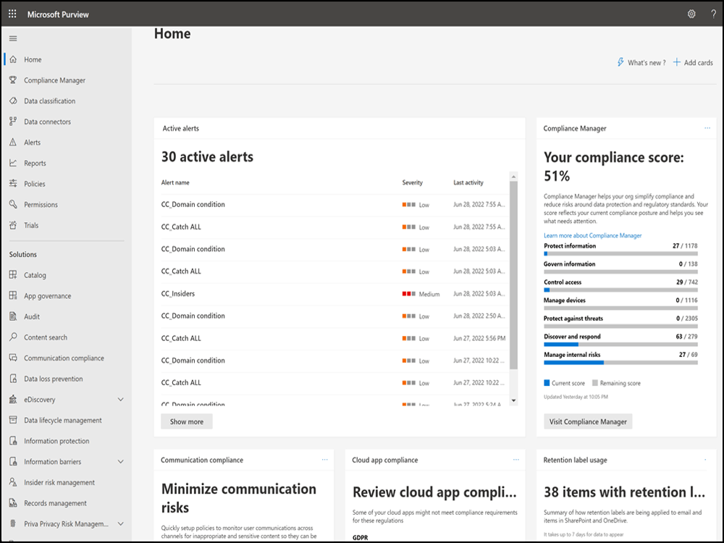Viewport: 724px width, 543px height.
Task: Collapse the navigation pane with the hamburger icon
Action: (12, 38)
